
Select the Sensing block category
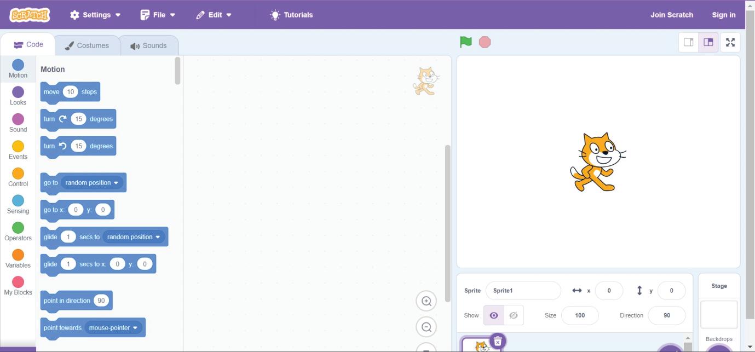pos(18,204)
